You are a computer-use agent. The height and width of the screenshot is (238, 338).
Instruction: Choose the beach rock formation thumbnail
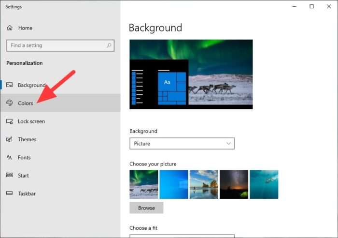[x=204, y=184]
